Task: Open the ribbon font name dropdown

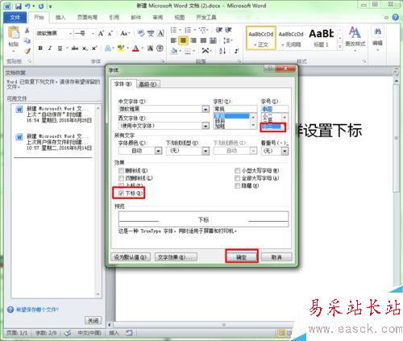Action: point(70,34)
